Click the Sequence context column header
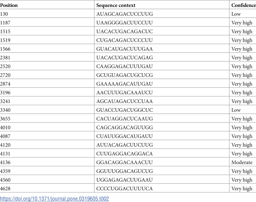The image size is (256, 202). pos(116,5)
